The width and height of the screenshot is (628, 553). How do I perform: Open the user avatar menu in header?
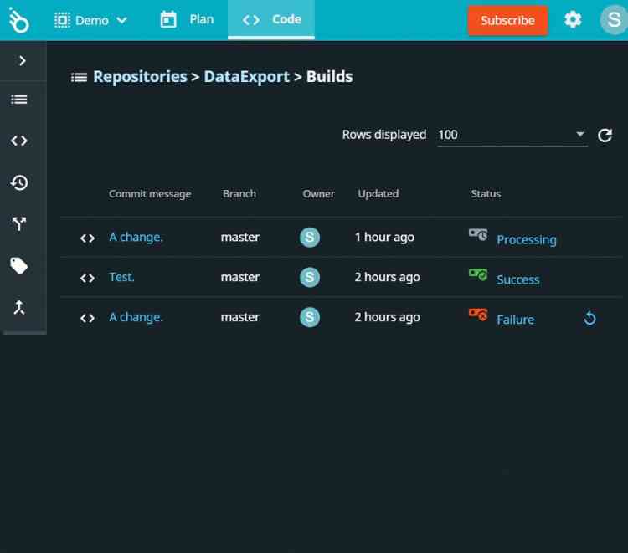point(613,19)
